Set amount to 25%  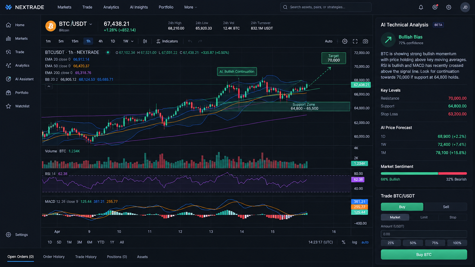click(x=391, y=243)
